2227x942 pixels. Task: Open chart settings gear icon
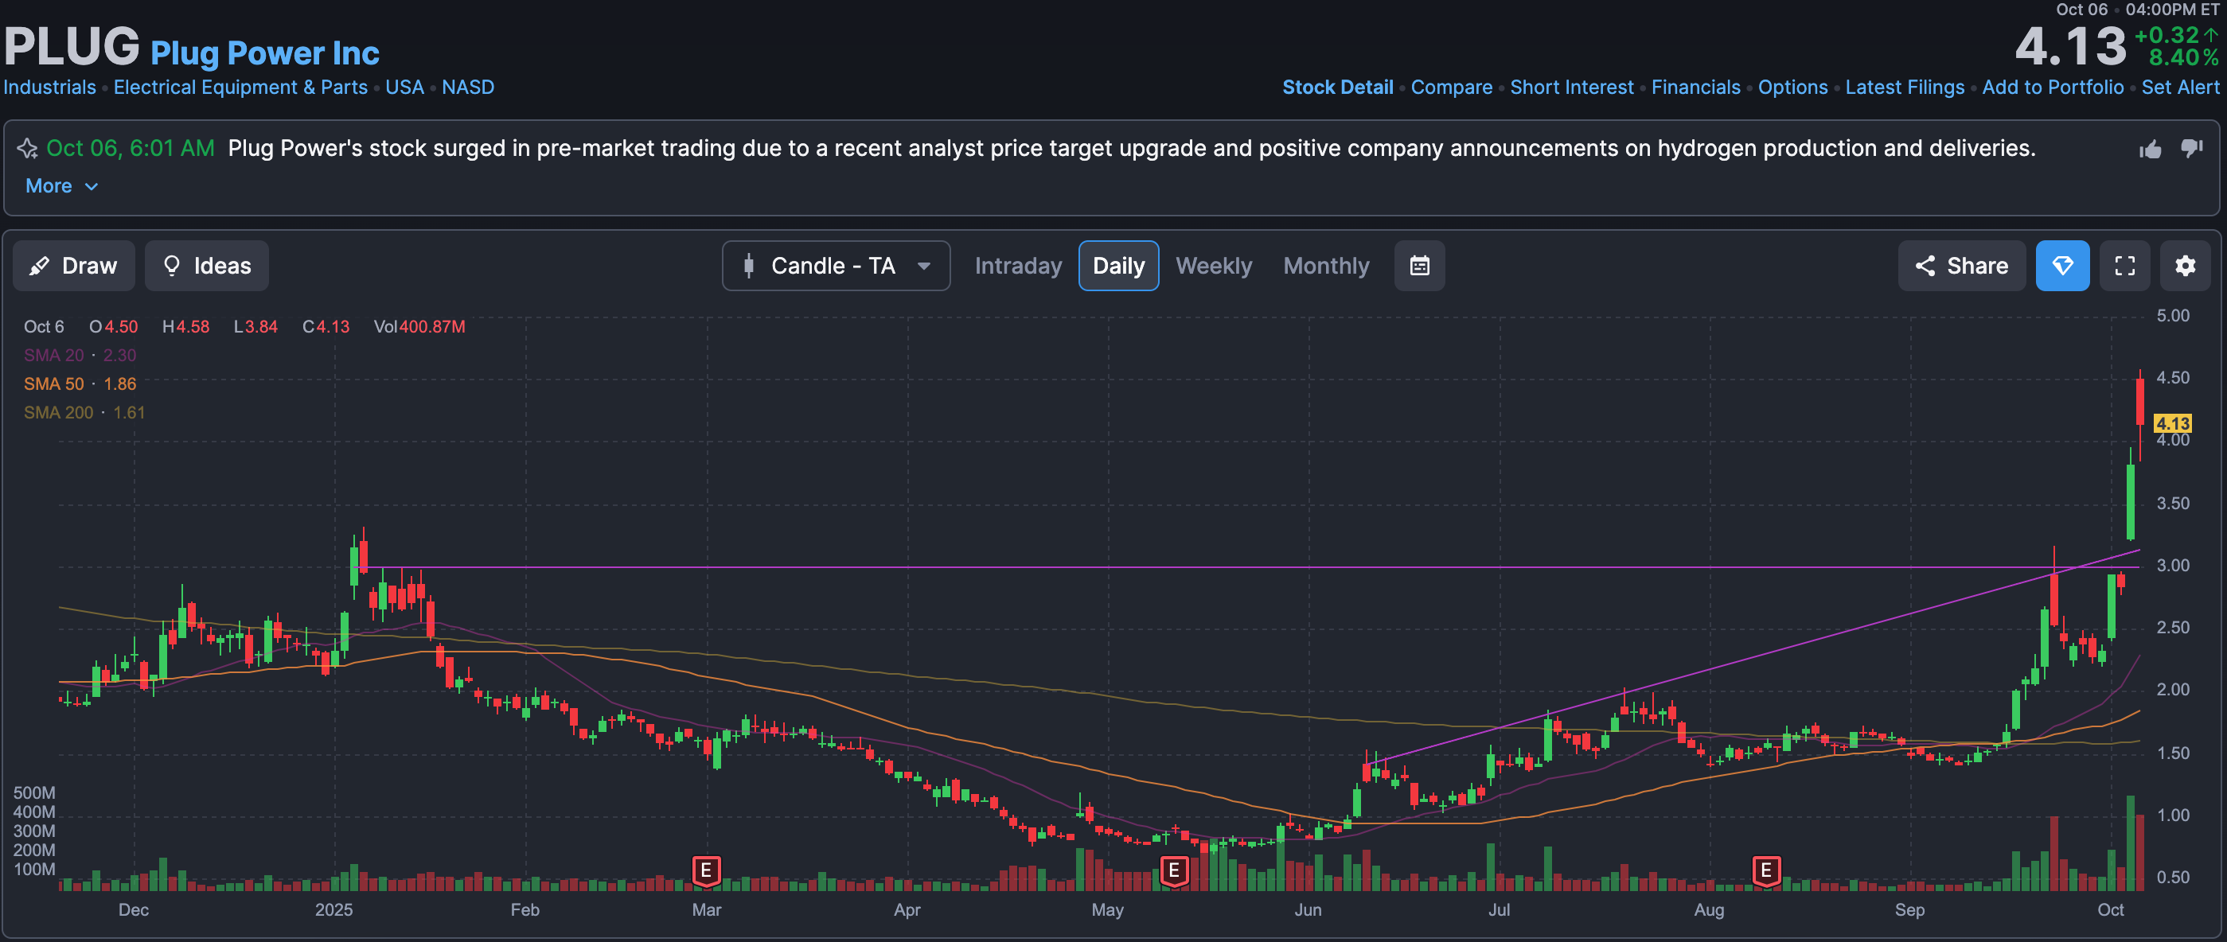[2185, 265]
